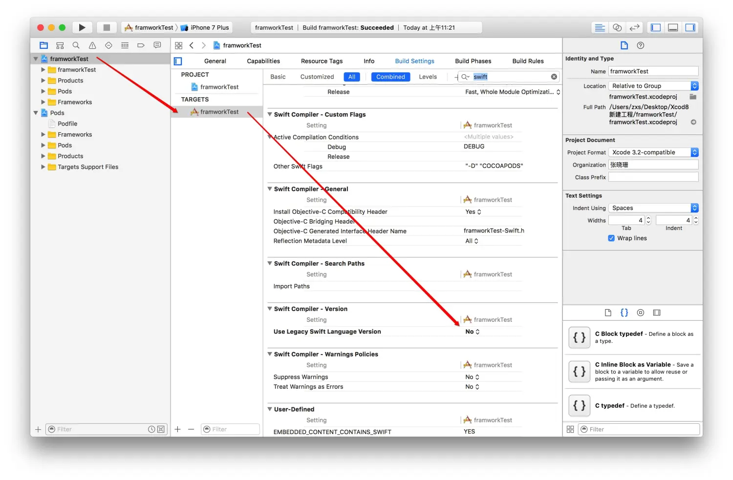This screenshot has width=733, height=480.
Task: Switch library to icon grid view
Action: coord(570,429)
